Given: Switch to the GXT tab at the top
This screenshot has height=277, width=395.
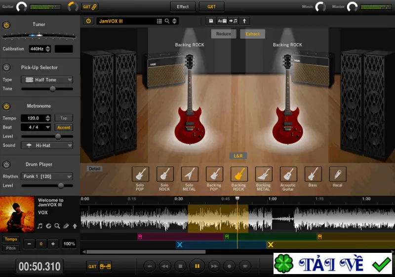Looking at the screenshot, I should click(x=211, y=7).
